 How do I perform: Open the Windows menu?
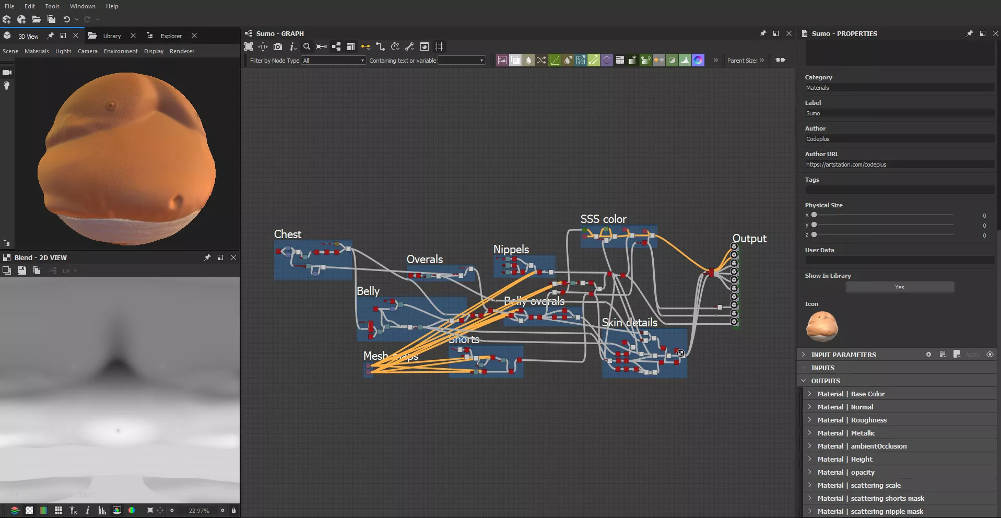coord(83,6)
